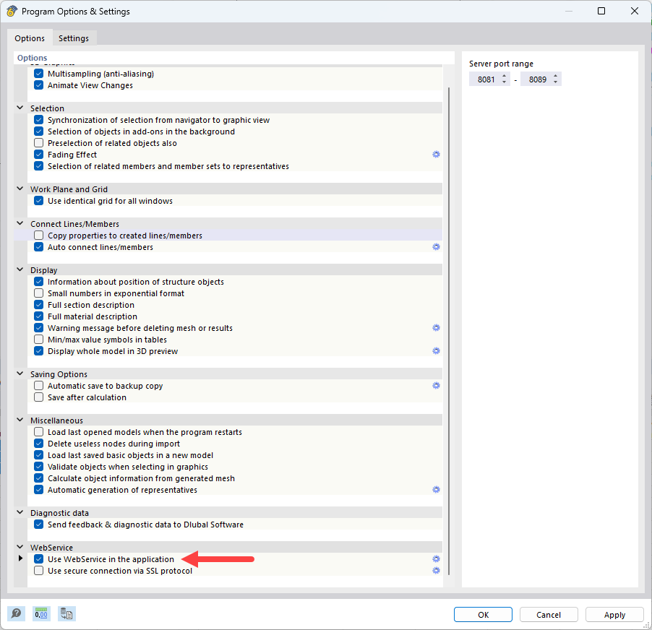Image resolution: width=652 pixels, height=630 pixels.
Task: Switch to the Settings tab
Action: pyautogui.click(x=73, y=38)
